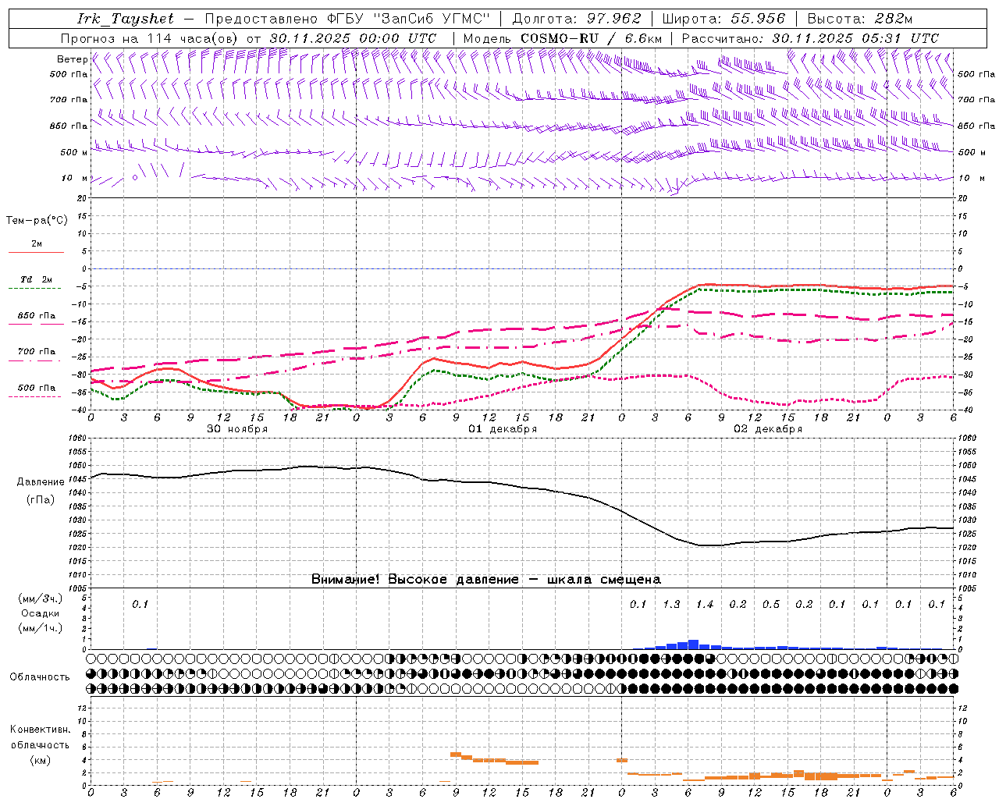Click the (мм/3ч.) unit label
Viewport: 999px width, 799px height.
click(40, 598)
